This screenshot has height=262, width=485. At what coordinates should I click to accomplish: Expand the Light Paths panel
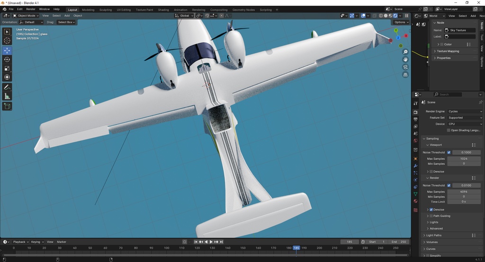(434, 235)
